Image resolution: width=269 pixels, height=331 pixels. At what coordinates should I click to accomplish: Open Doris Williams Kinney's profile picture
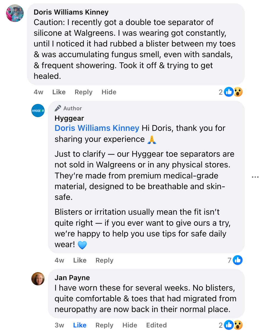pos(15,13)
